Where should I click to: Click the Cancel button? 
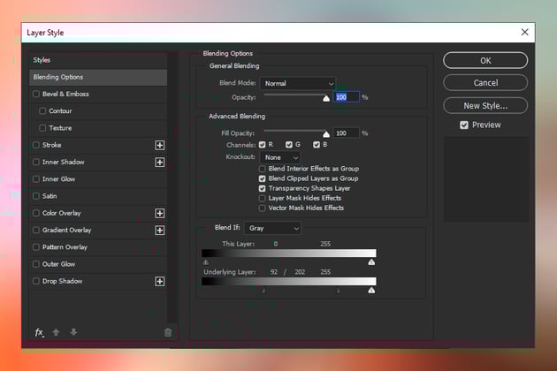[x=485, y=83]
